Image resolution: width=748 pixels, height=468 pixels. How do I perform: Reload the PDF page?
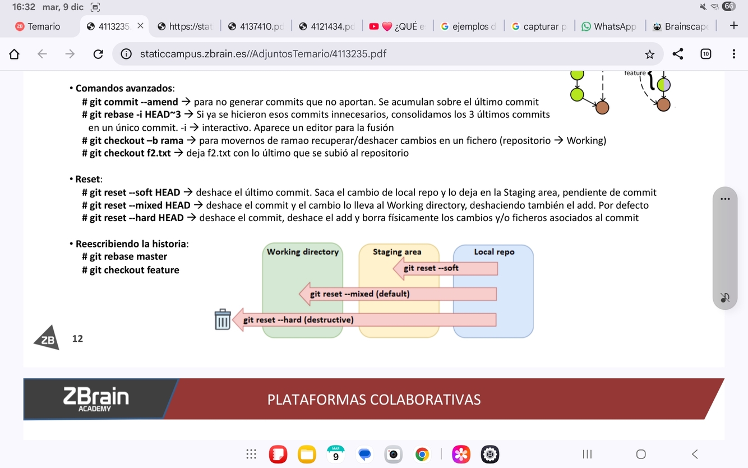tap(98, 54)
